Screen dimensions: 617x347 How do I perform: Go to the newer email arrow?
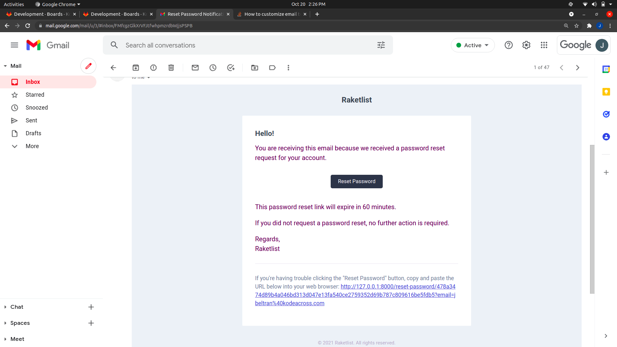tap(561, 67)
